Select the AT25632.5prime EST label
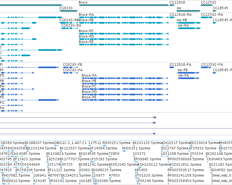232x185 pixels. (203, 148)
